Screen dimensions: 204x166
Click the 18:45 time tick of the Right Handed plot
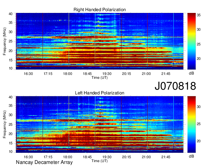tap(87, 74)
